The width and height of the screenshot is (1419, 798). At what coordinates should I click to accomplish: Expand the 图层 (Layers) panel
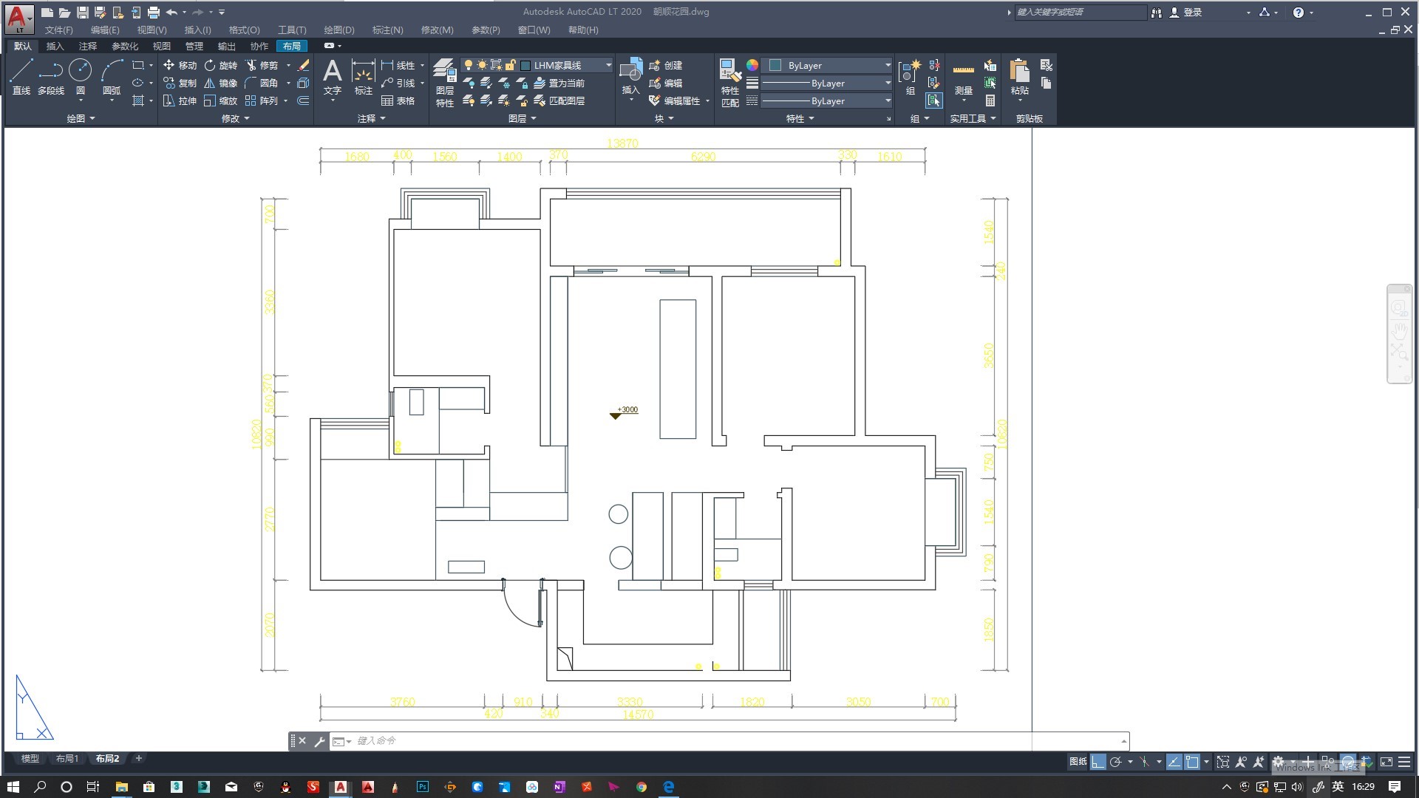[x=522, y=118]
